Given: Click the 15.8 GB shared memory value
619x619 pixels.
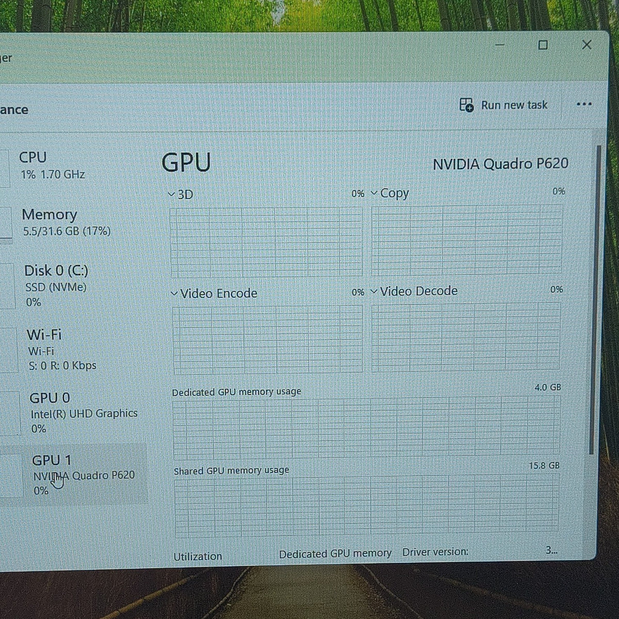Looking at the screenshot, I should click(544, 465).
